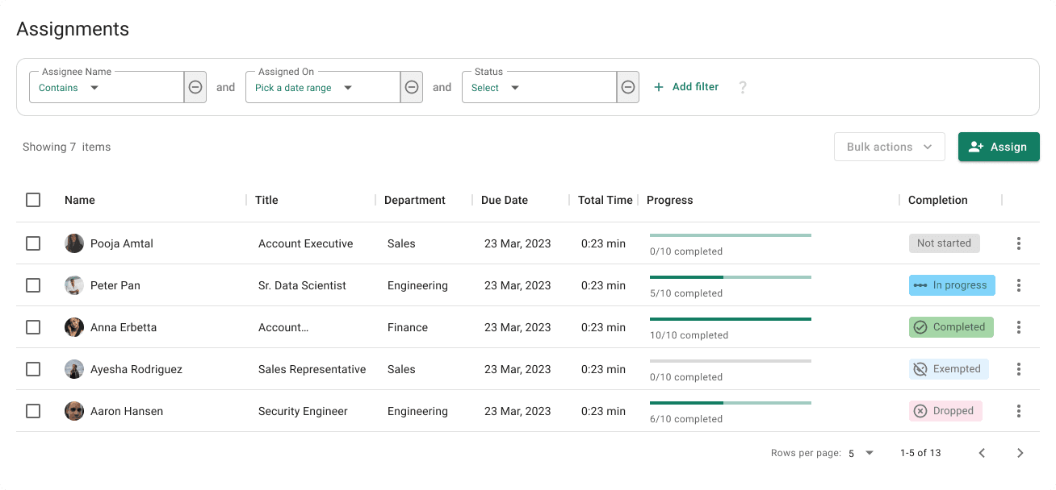The height and width of the screenshot is (490, 1056).
Task: Select the checkbox for Peter Pan
Action: point(33,285)
